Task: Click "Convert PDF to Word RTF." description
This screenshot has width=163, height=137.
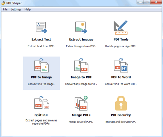Action: 121,84
